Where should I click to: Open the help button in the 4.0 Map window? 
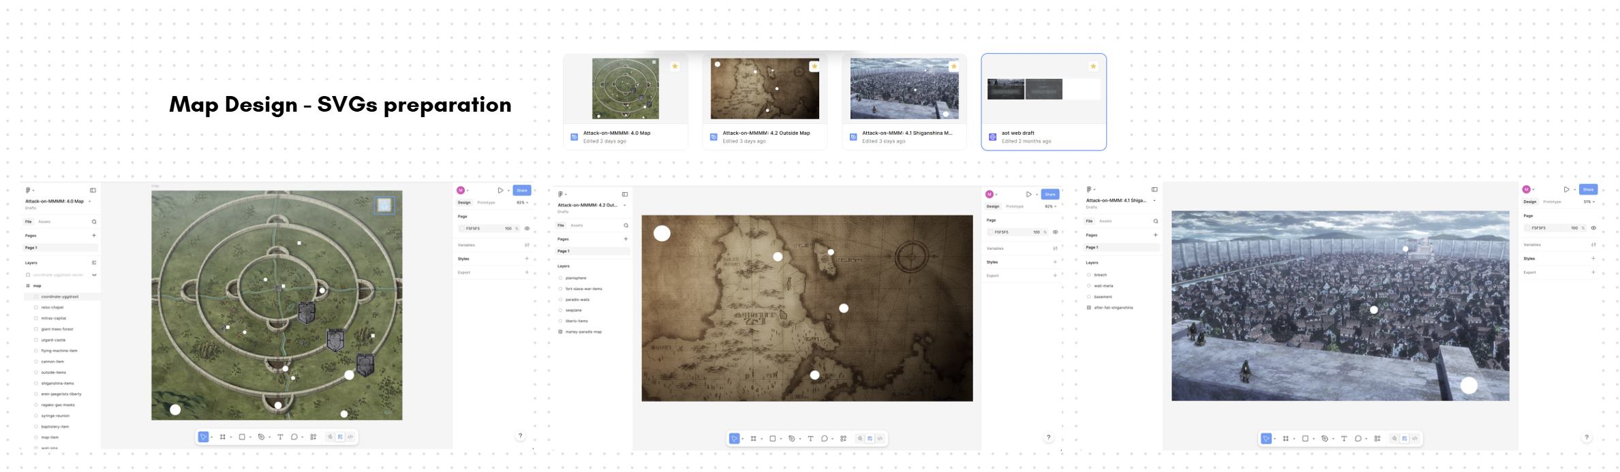pos(521,436)
